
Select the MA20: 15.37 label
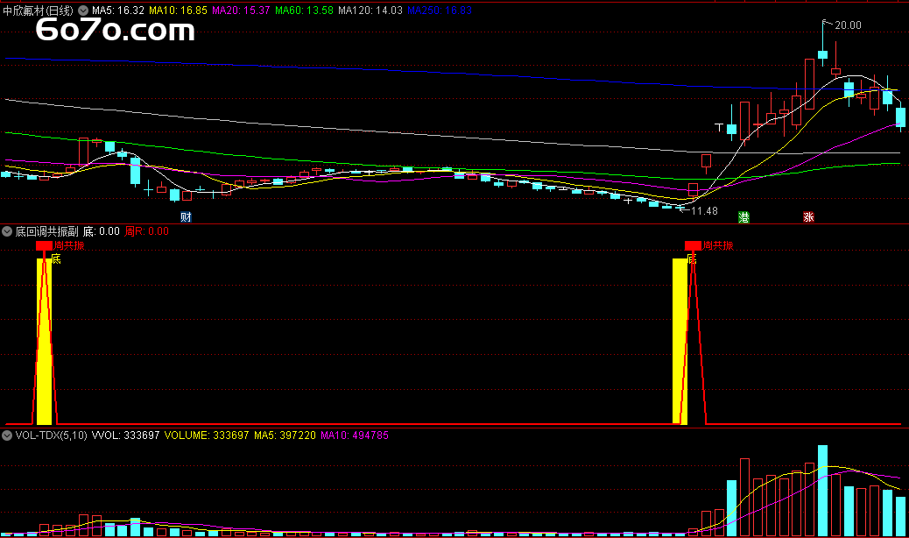[x=241, y=11]
